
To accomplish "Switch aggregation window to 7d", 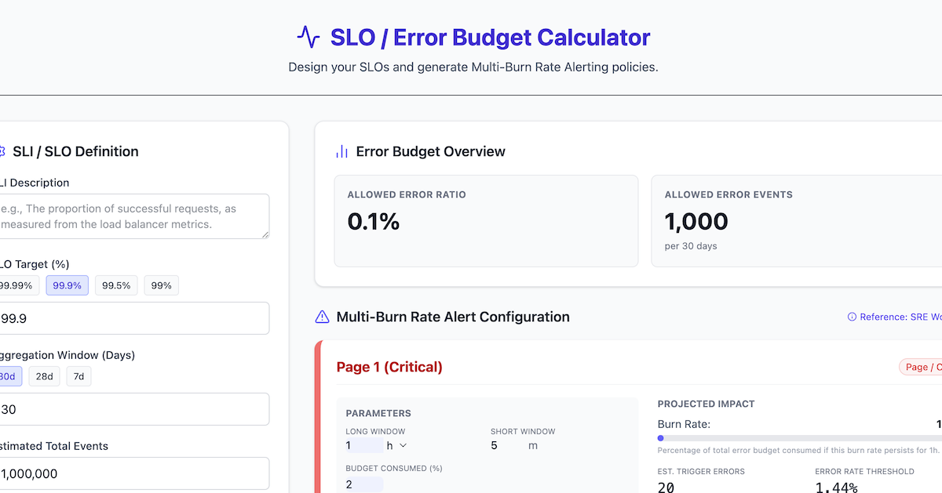I will pos(78,376).
